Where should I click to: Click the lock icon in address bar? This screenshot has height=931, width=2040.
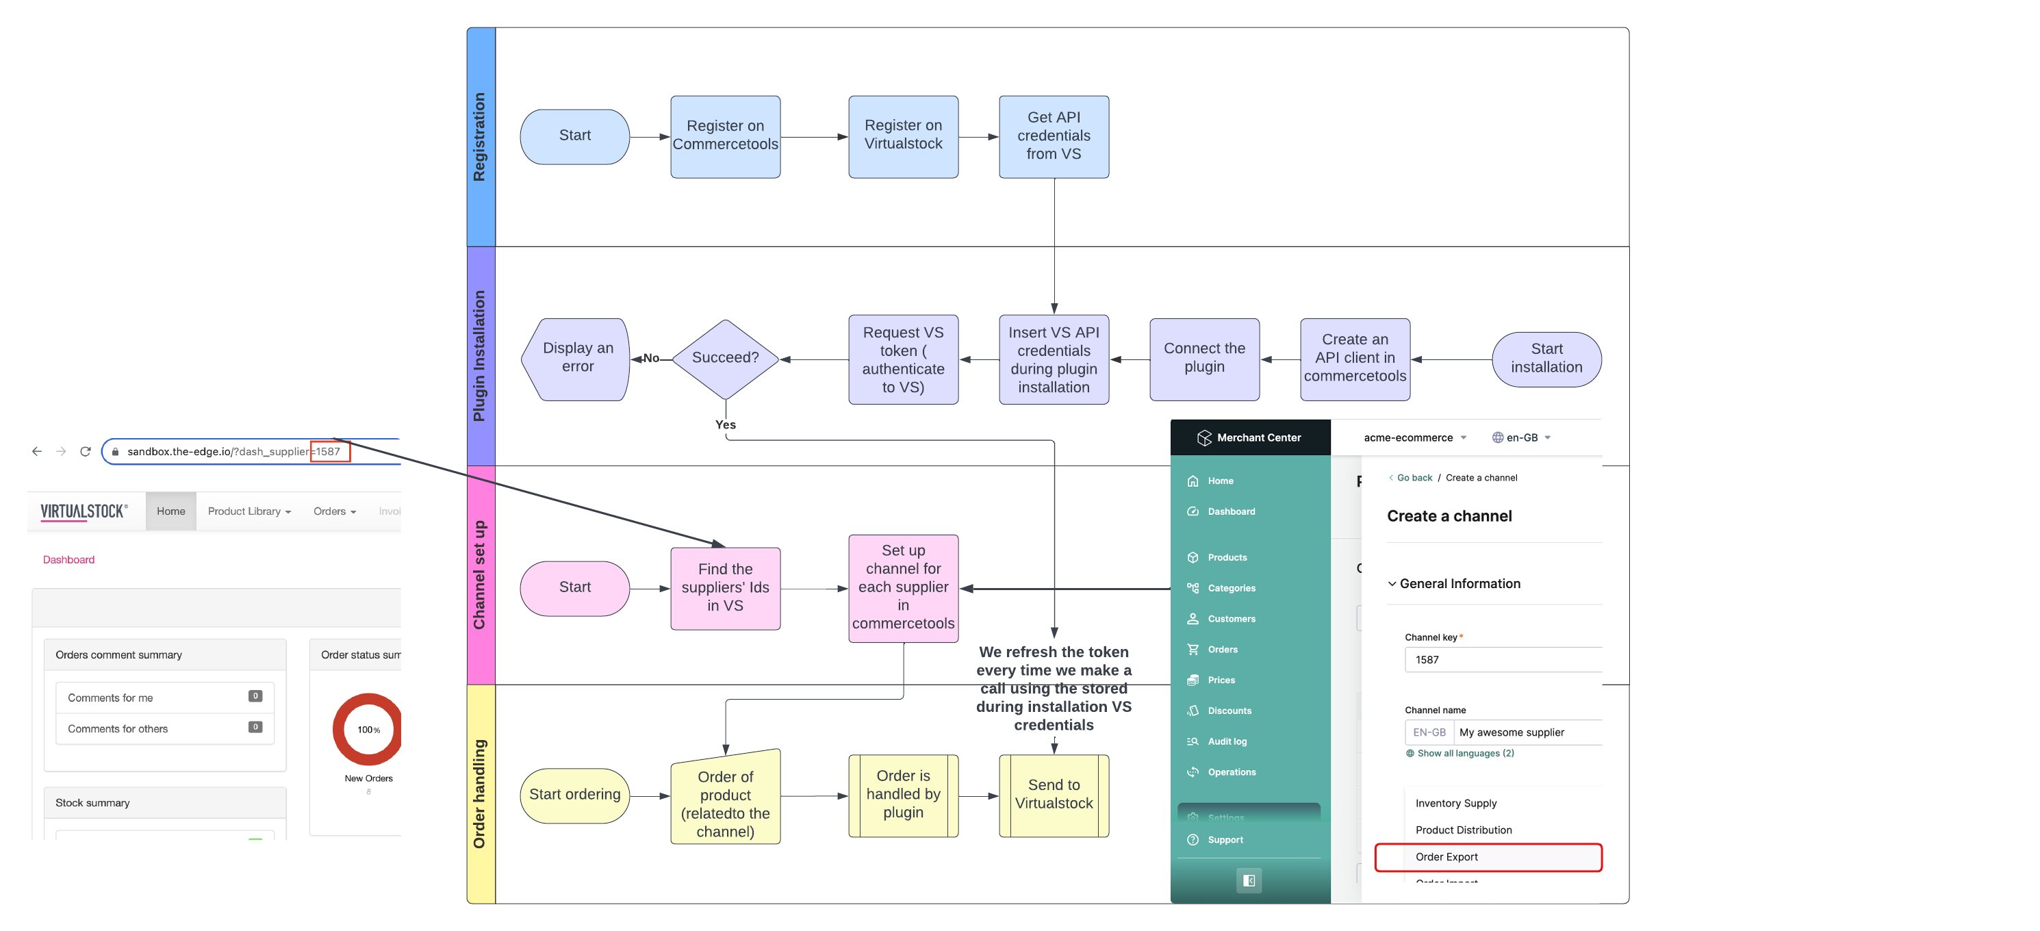pyautogui.click(x=116, y=452)
